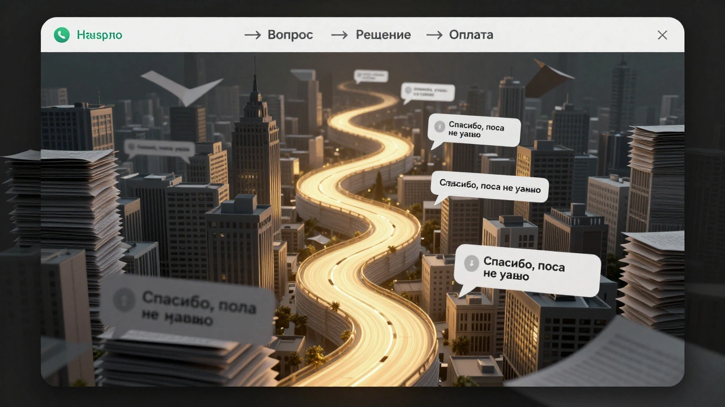Go to the Оплата step
Viewport: 725px width, 407px height.
coord(471,35)
